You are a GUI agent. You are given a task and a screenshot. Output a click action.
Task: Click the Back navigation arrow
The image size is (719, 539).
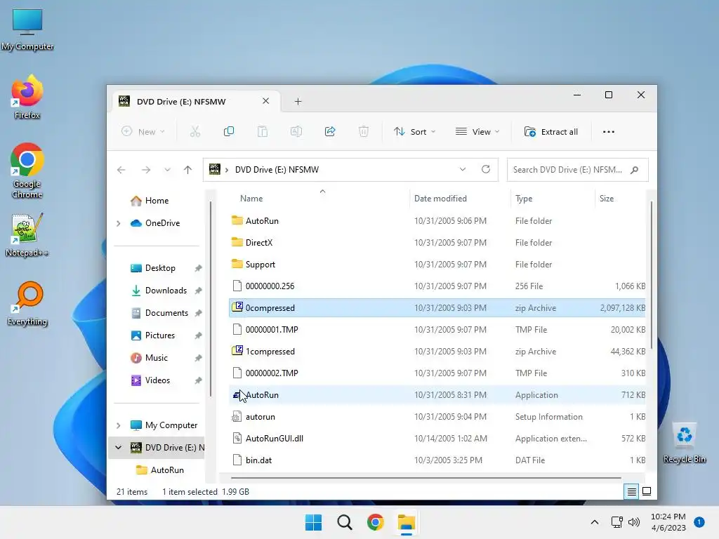point(121,170)
